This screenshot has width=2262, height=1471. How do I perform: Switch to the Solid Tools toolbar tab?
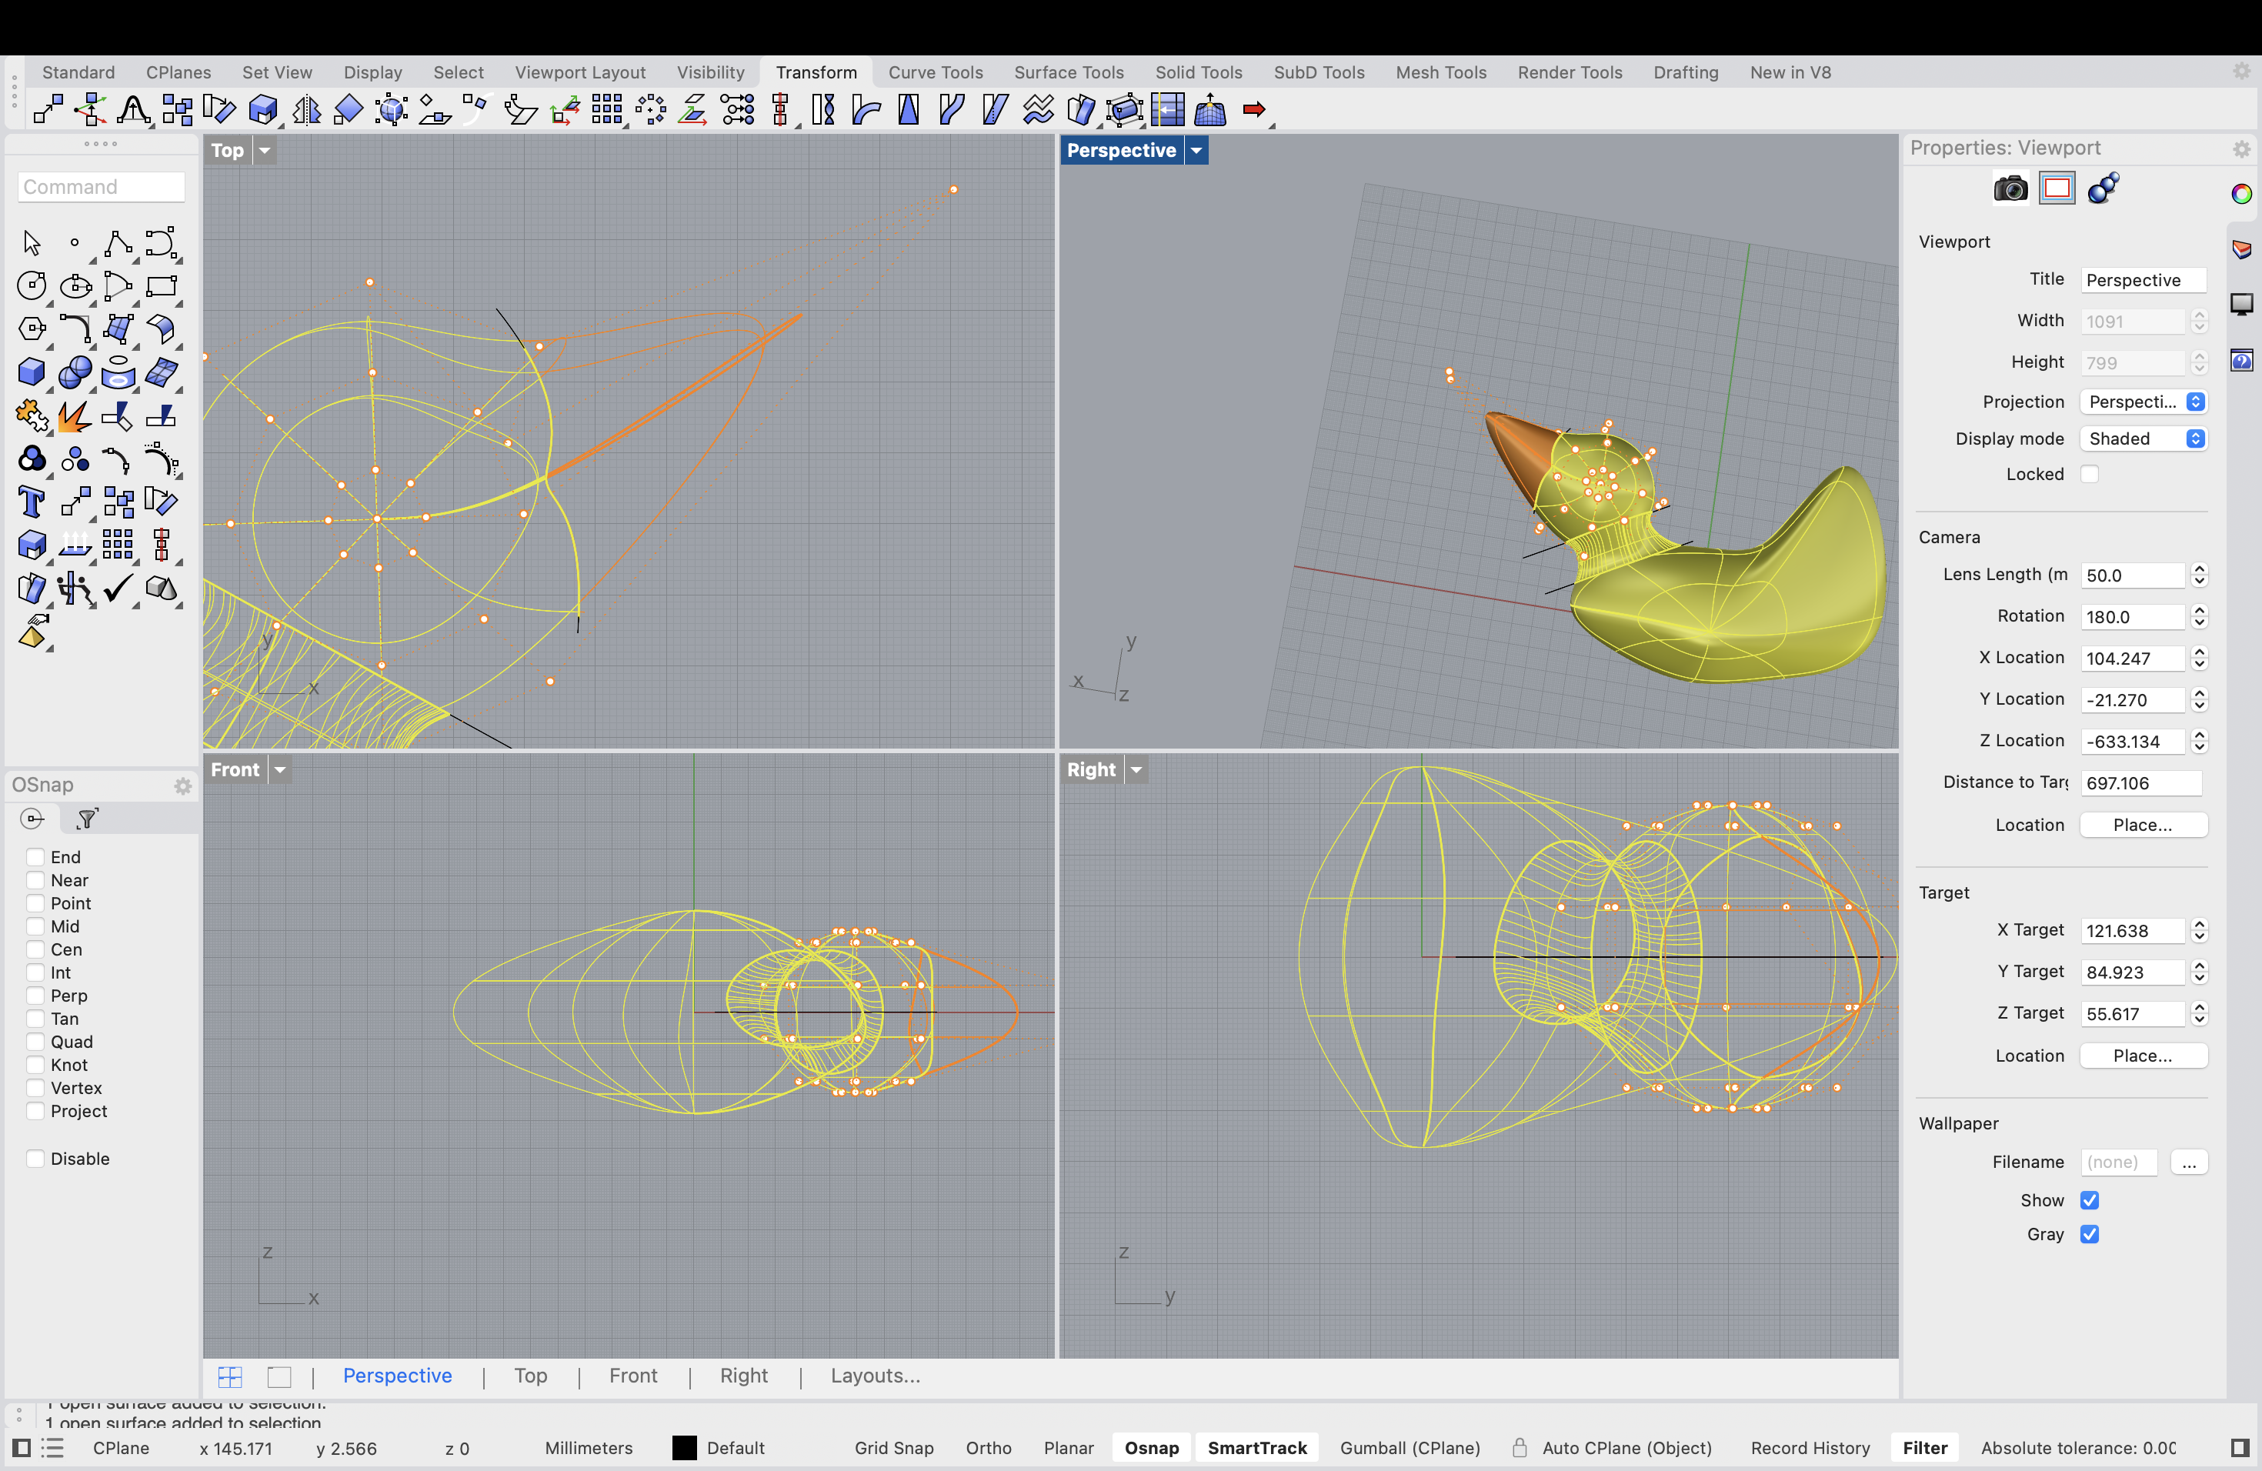[1199, 72]
